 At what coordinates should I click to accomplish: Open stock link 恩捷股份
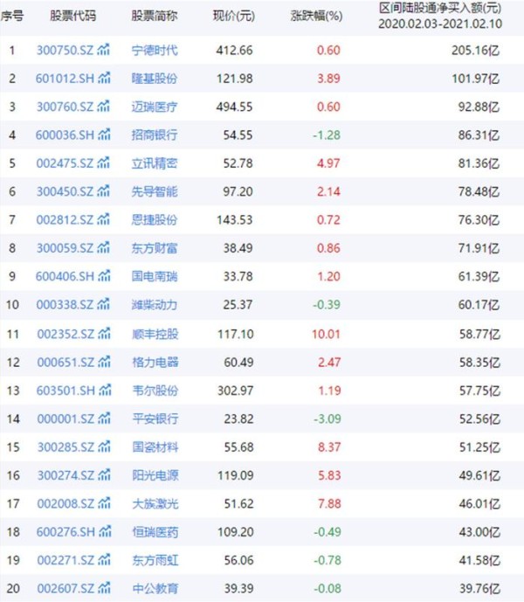point(155,220)
